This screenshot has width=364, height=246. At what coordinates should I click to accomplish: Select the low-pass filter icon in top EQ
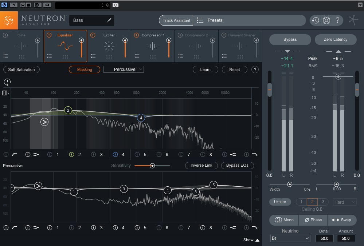tap(255, 154)
